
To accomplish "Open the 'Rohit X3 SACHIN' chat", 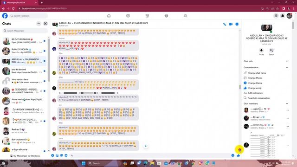I will [24, 51].
